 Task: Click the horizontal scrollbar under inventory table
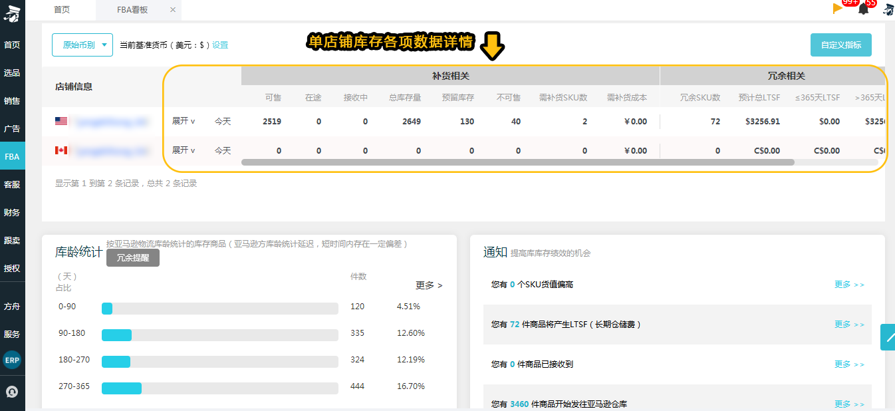pos(518,162)
